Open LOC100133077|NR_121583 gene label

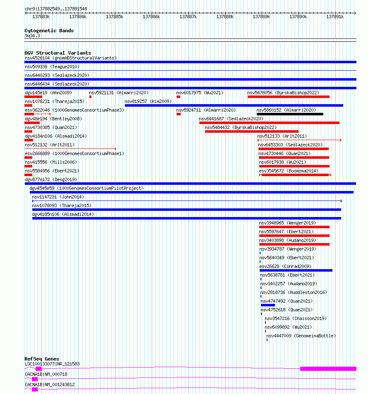pyautogui.click(x=52, y=364)
